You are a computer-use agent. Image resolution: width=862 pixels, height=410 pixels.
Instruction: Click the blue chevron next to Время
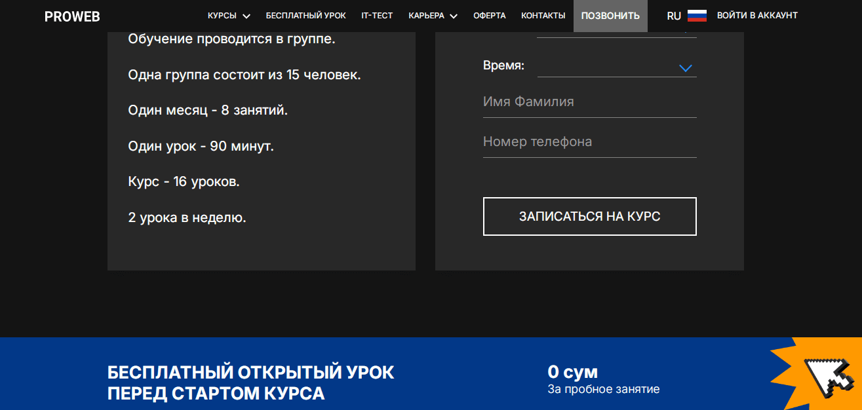coord(686,67)
